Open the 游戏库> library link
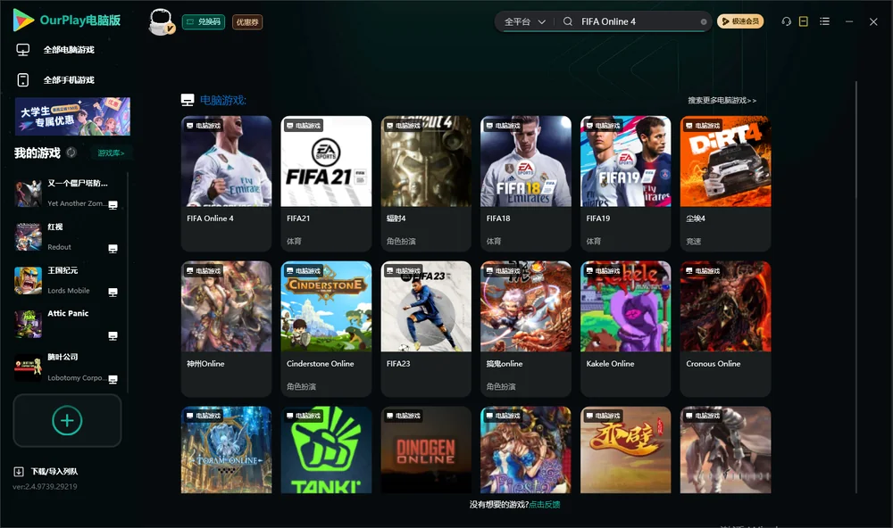This screenshot has width=893, height=528. 111,153
